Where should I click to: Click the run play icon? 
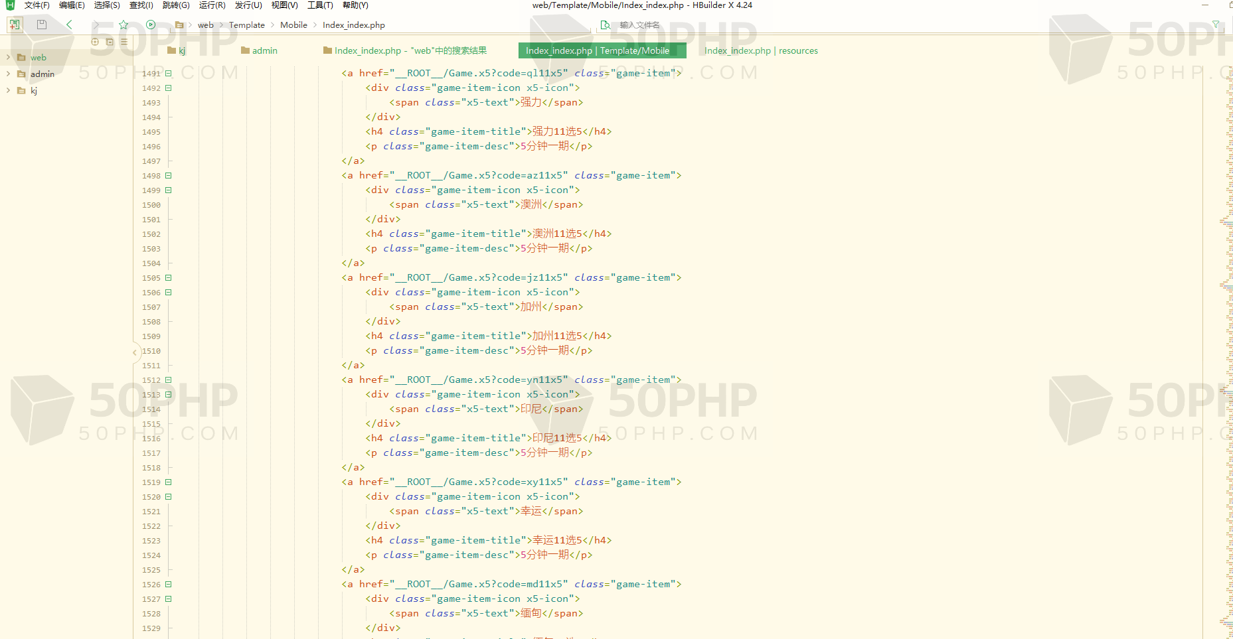[x=151, y=25]
